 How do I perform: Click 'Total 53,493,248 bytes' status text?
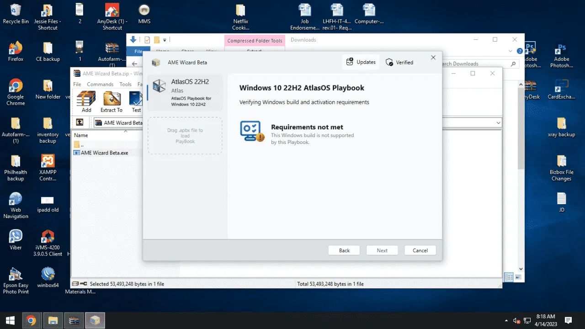(330, 284)
